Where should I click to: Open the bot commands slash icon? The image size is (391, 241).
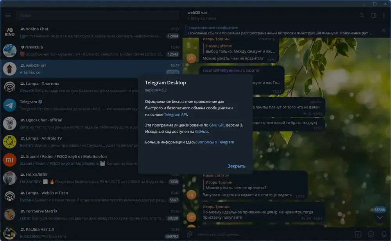pyautogui.click(x=358, y=234)
